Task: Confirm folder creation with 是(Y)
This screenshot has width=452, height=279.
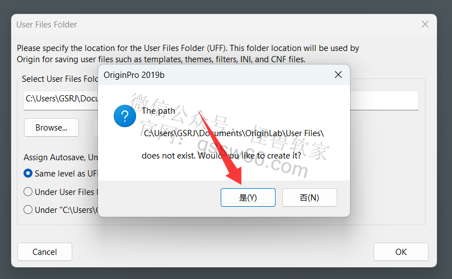Action: [248, 197]
